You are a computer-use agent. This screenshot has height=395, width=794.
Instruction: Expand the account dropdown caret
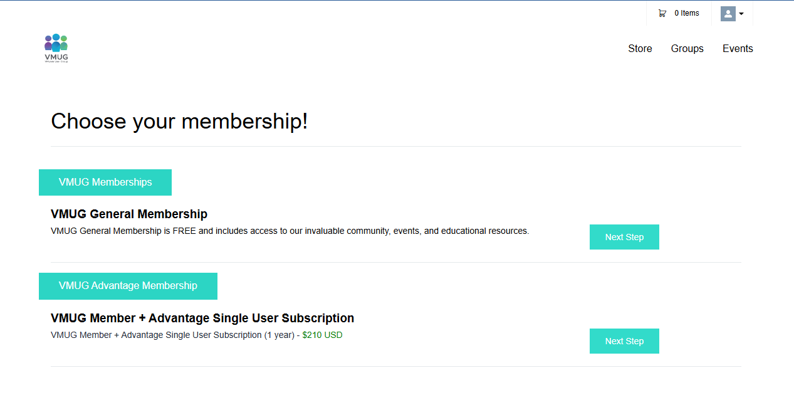[x=741, y=14]
